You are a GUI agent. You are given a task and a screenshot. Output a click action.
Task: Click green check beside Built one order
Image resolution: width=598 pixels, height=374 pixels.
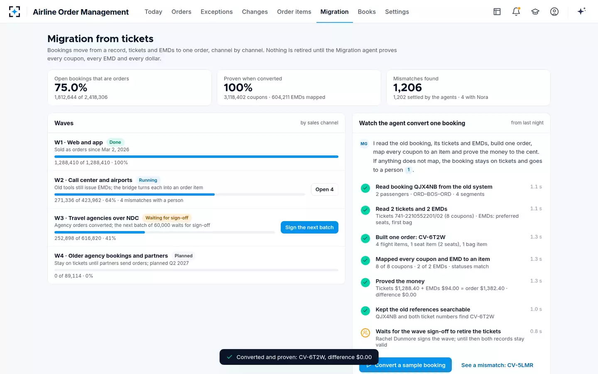(365, 238)
